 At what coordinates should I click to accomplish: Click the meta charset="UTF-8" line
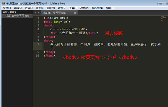[69, 29]
